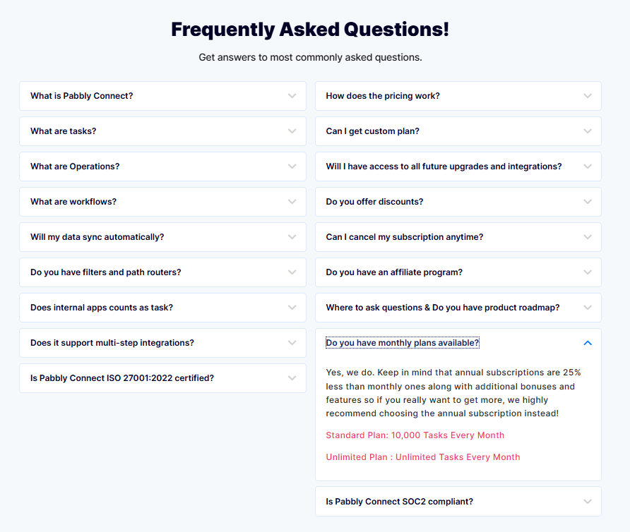Click chevron next to 'Do you offer discounts?'
The width and height of the screenshot is (630, 532).
coord(588,202)
